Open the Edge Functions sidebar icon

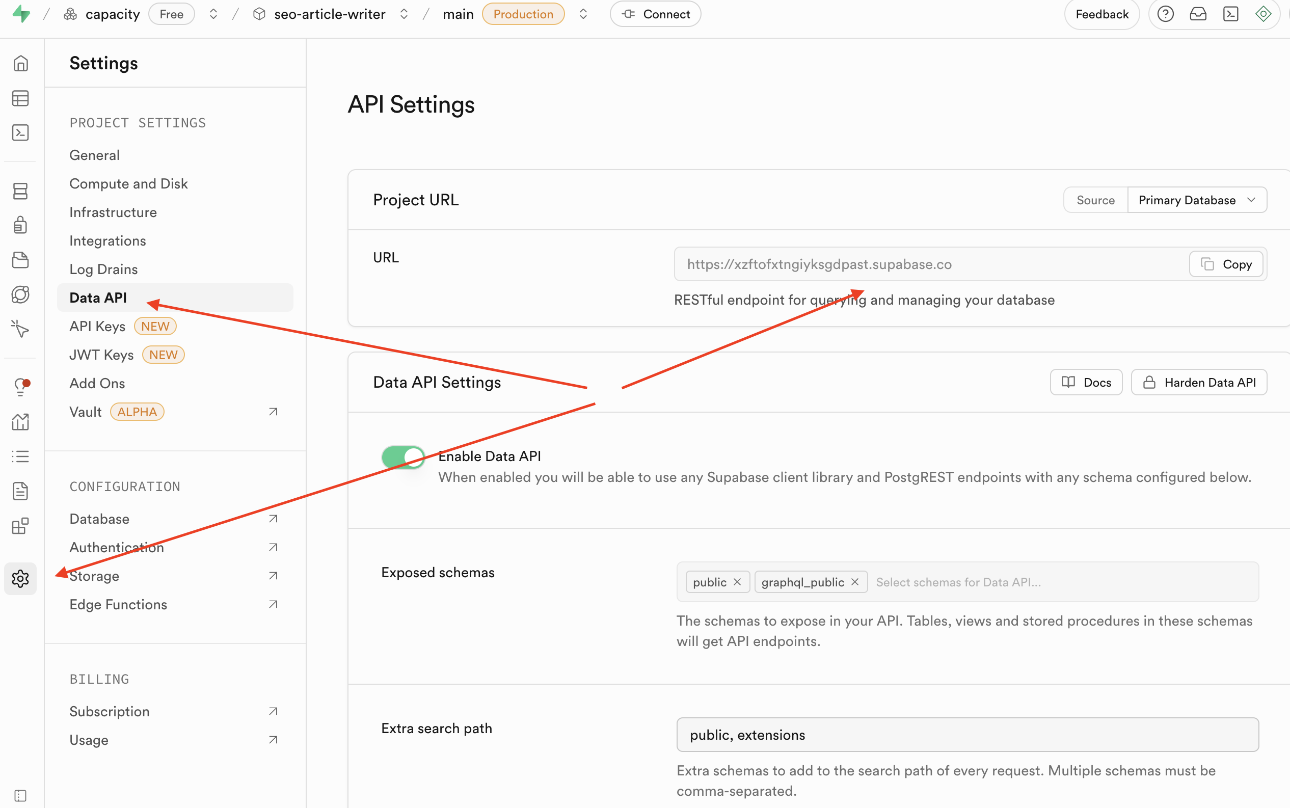20,294
